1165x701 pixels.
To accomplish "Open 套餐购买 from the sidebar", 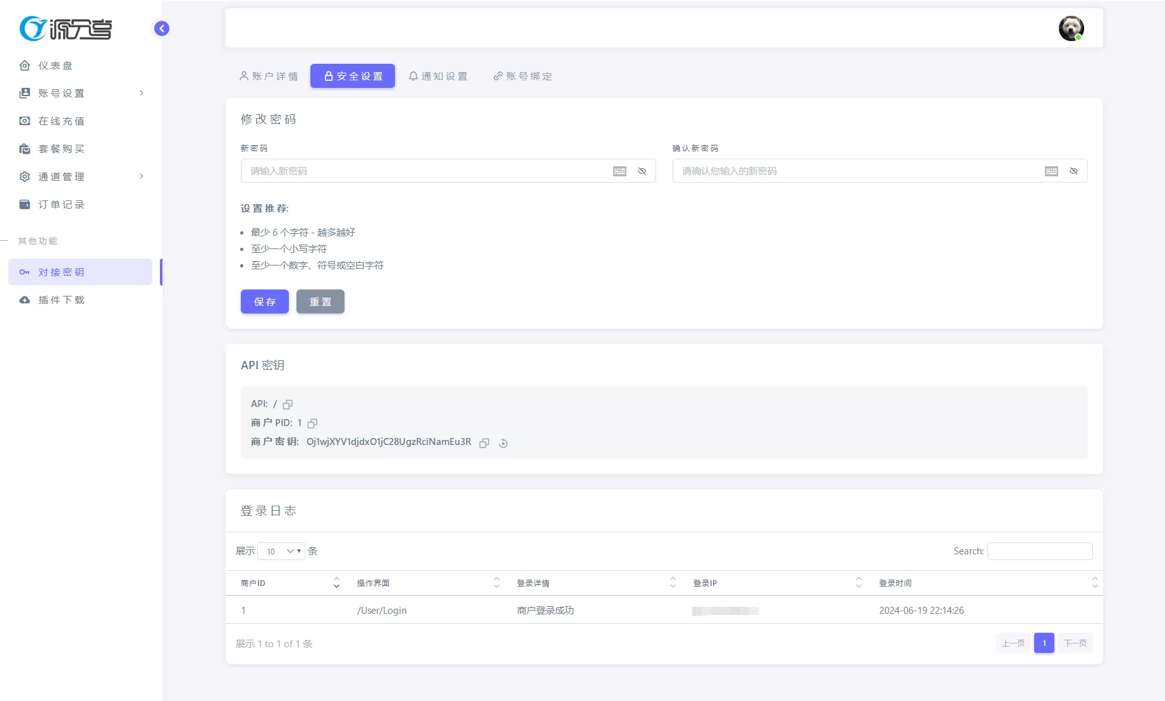I will (61, 149).
